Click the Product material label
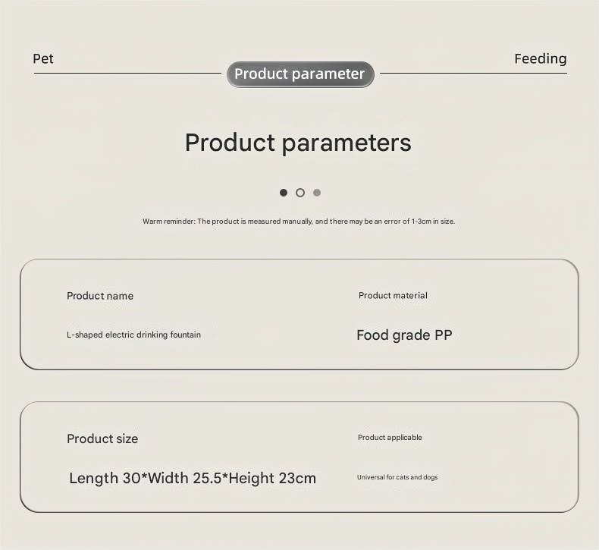 tap(393, 296)
